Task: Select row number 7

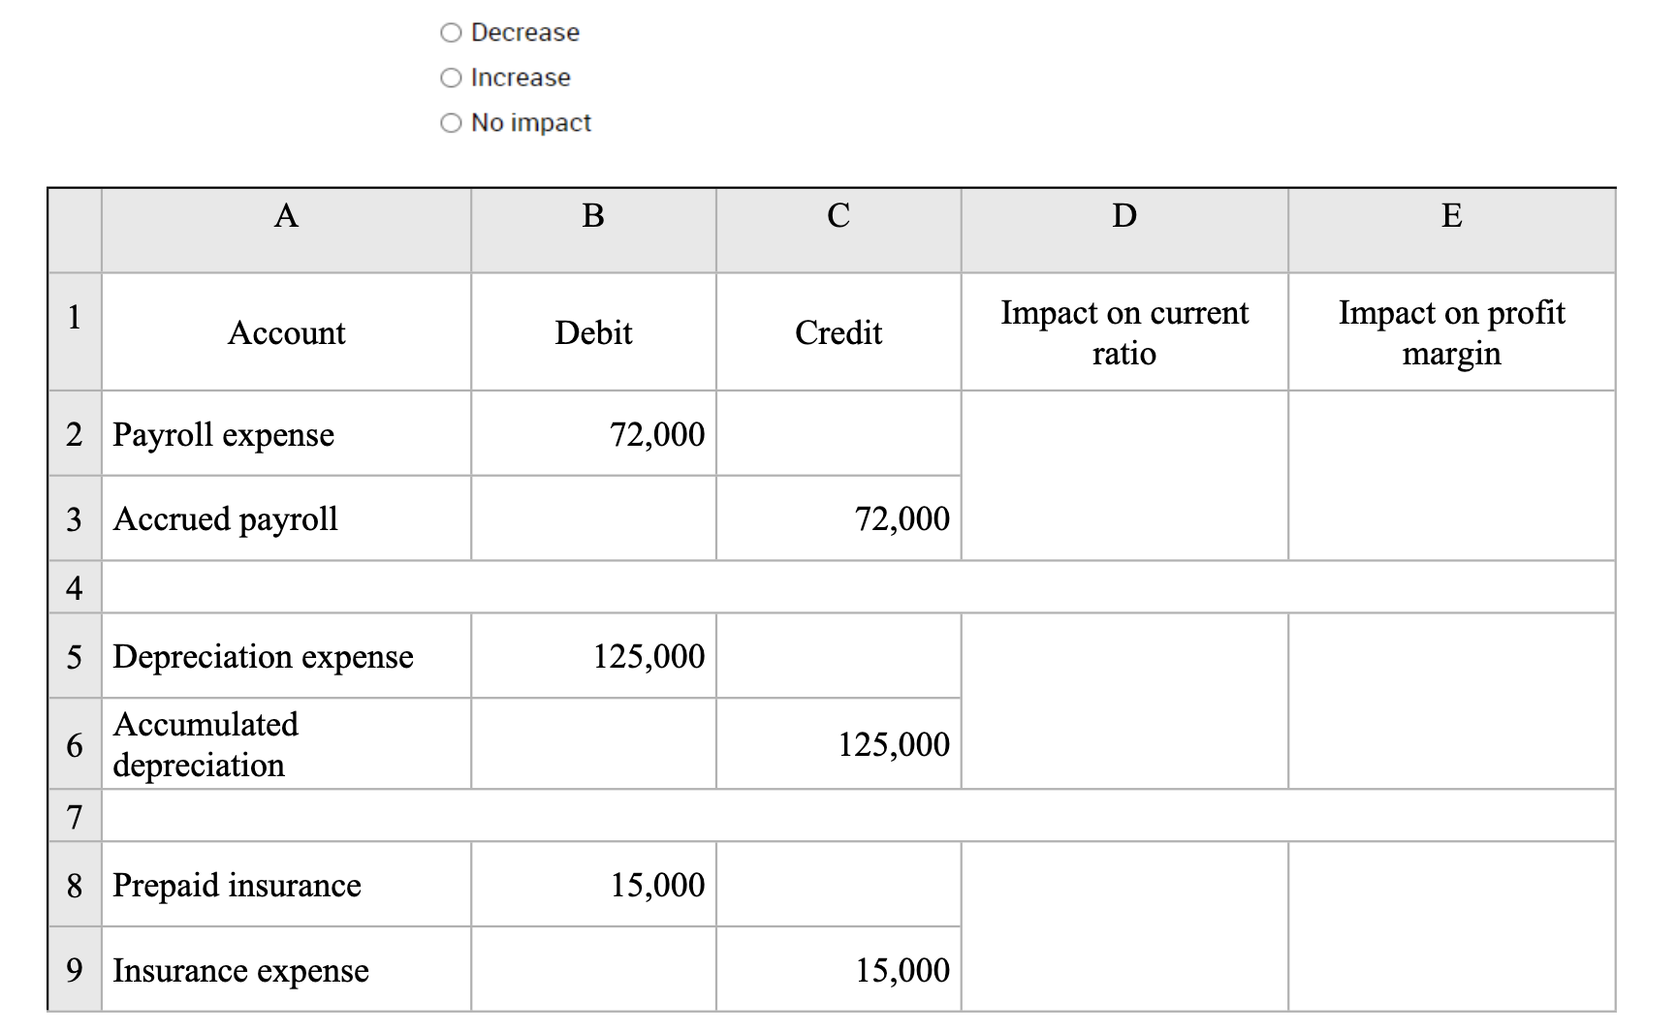Action: click(x=72, y=817)
